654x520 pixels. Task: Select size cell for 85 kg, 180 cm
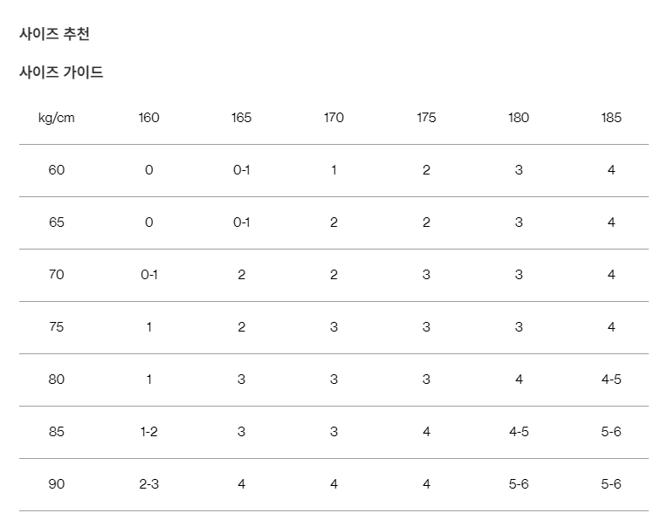tap(519, 432)
